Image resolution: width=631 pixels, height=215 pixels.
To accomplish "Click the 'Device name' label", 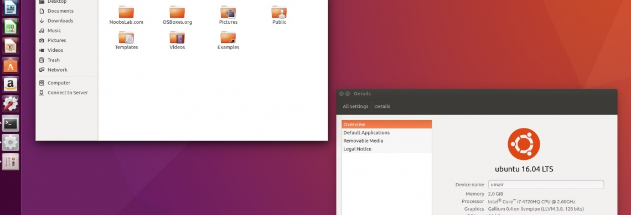I will point(469,185).
